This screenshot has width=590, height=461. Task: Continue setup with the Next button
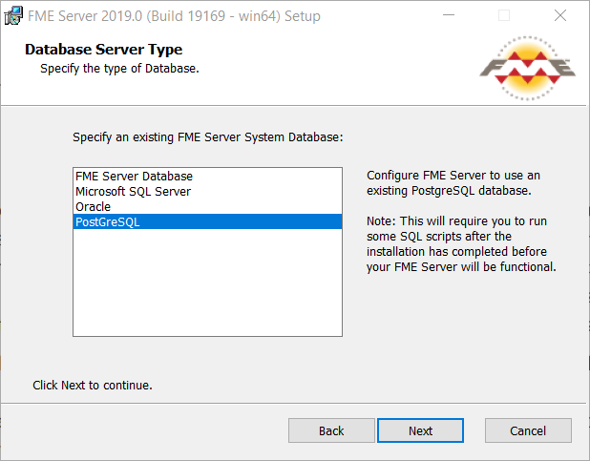[420, 430]
